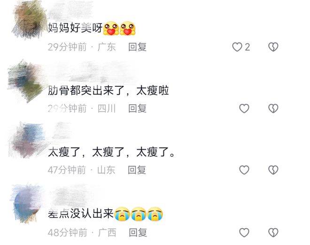Tap broken heart on the 广西 comment

click(x=273, y=232)
